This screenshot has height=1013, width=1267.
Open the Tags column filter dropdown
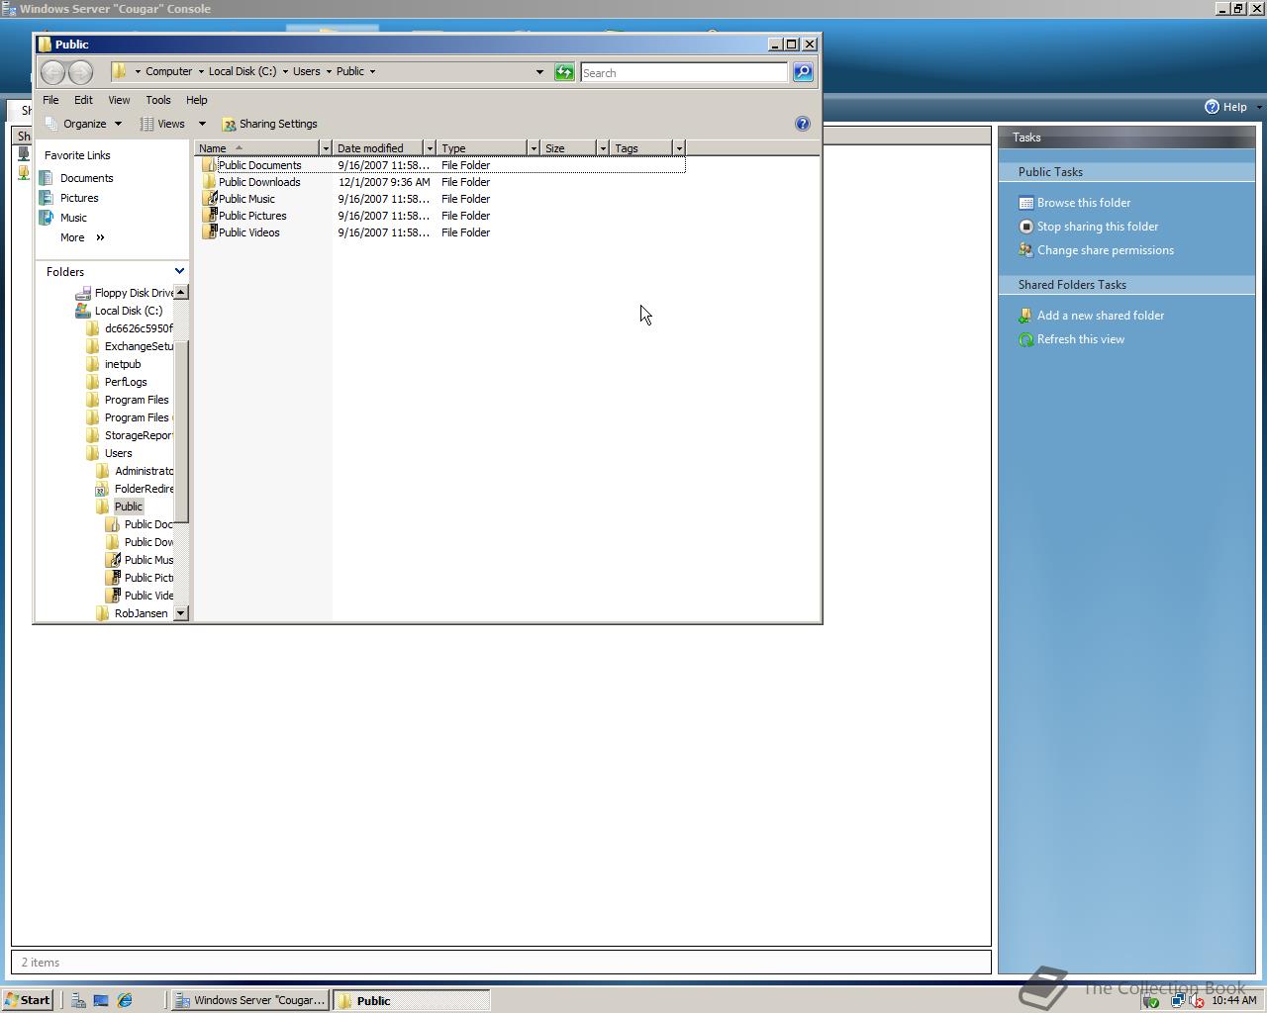[x=679, y=148]
